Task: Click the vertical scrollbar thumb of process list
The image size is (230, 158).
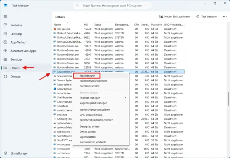Action: pos(228,98)
